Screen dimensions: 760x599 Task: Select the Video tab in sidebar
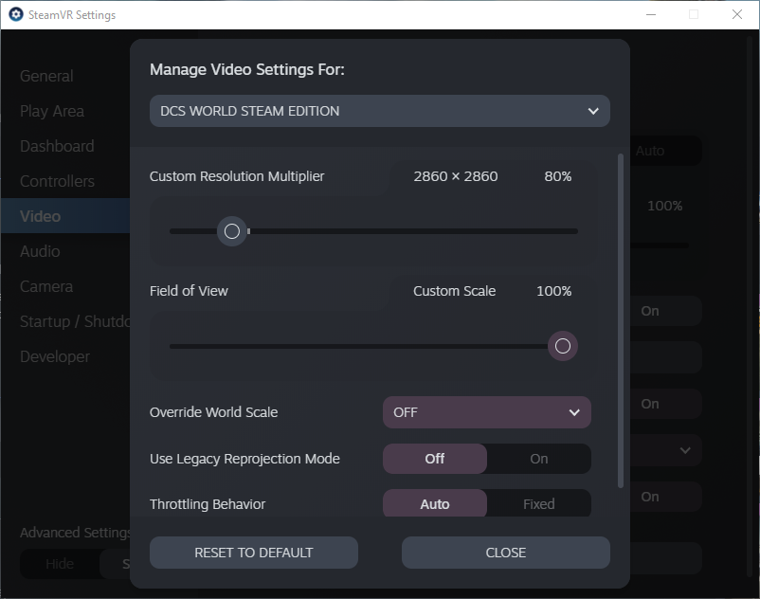[65, 216]
